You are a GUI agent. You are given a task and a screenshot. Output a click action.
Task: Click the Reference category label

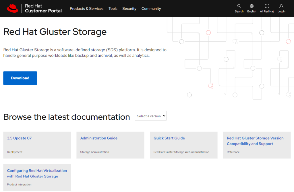[x=233, y=152]
